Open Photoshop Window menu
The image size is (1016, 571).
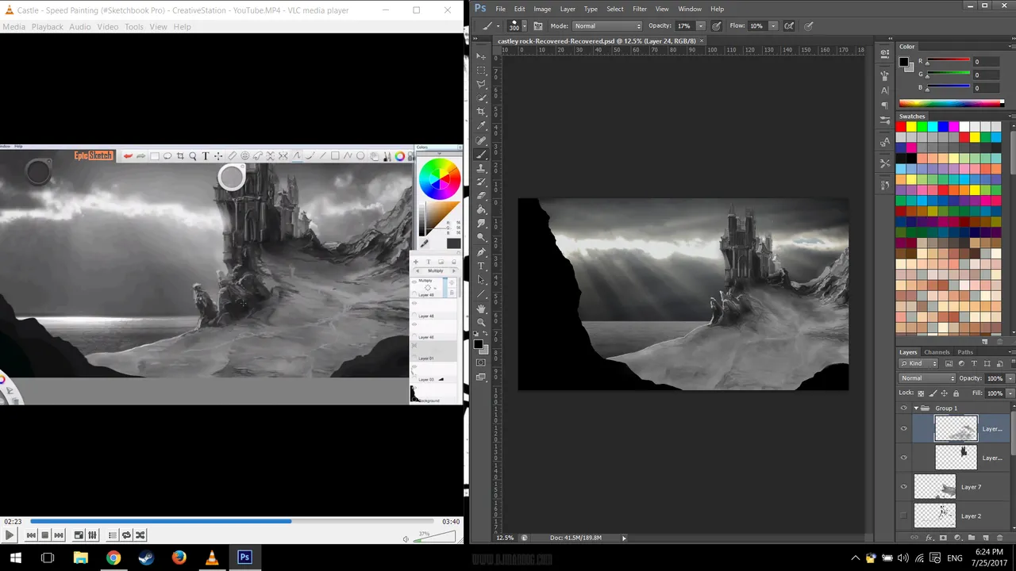coord(690,9)
